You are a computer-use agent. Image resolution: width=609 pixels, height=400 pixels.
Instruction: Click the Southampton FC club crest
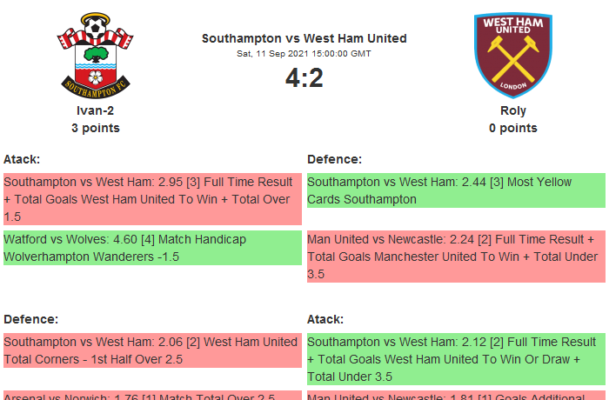click(x=96, y=54)
